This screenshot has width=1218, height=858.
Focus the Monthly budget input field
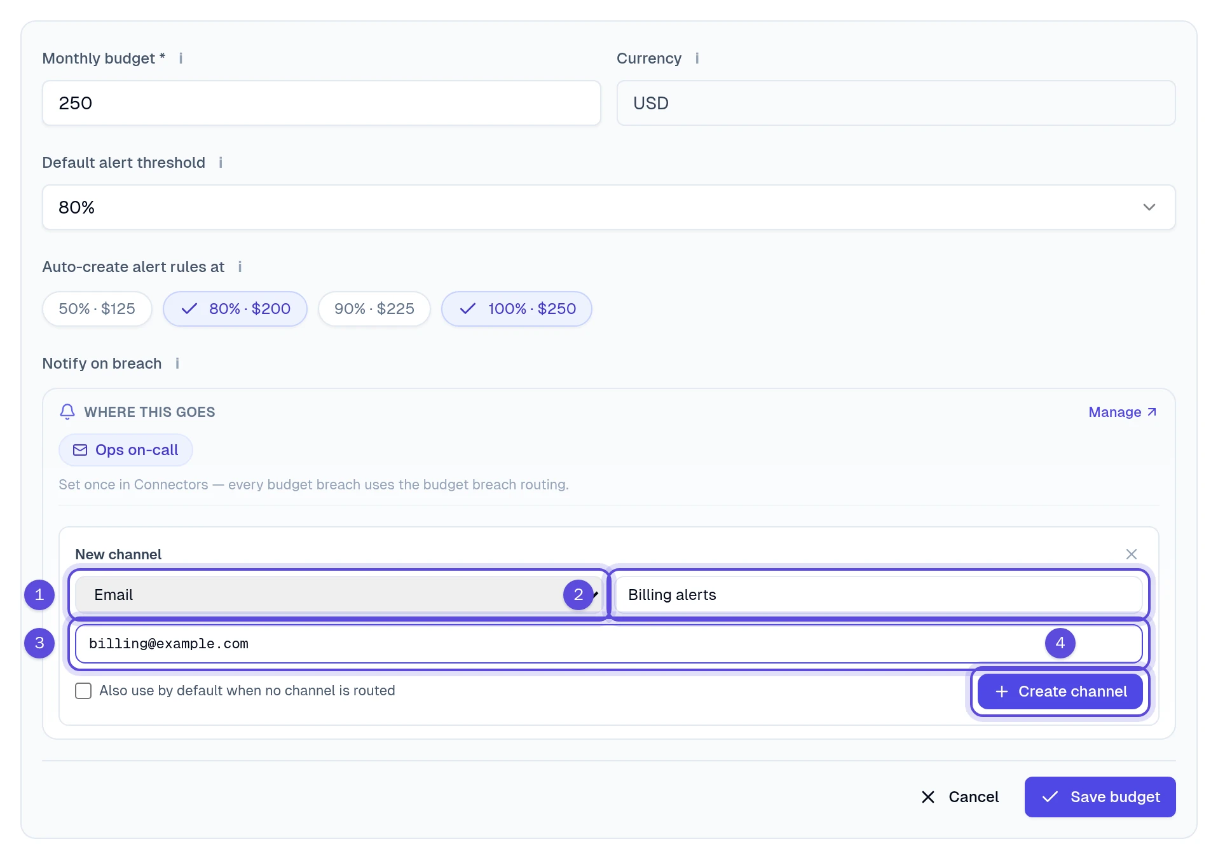click(322, 103)
